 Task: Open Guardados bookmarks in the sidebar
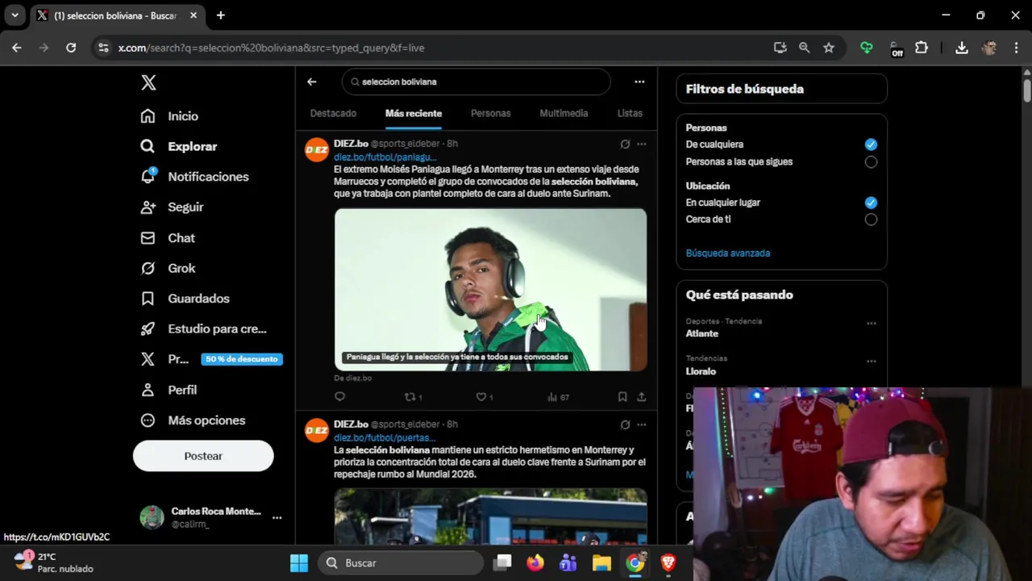(x=185, y=299)
